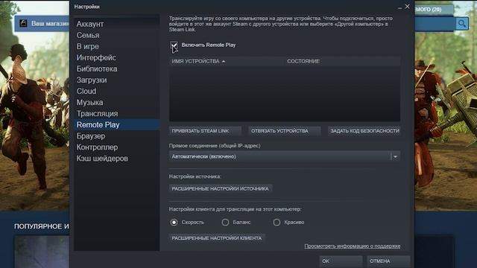Close the Настройки window
This screenshot has height=268, width=477.
[408, 7]
